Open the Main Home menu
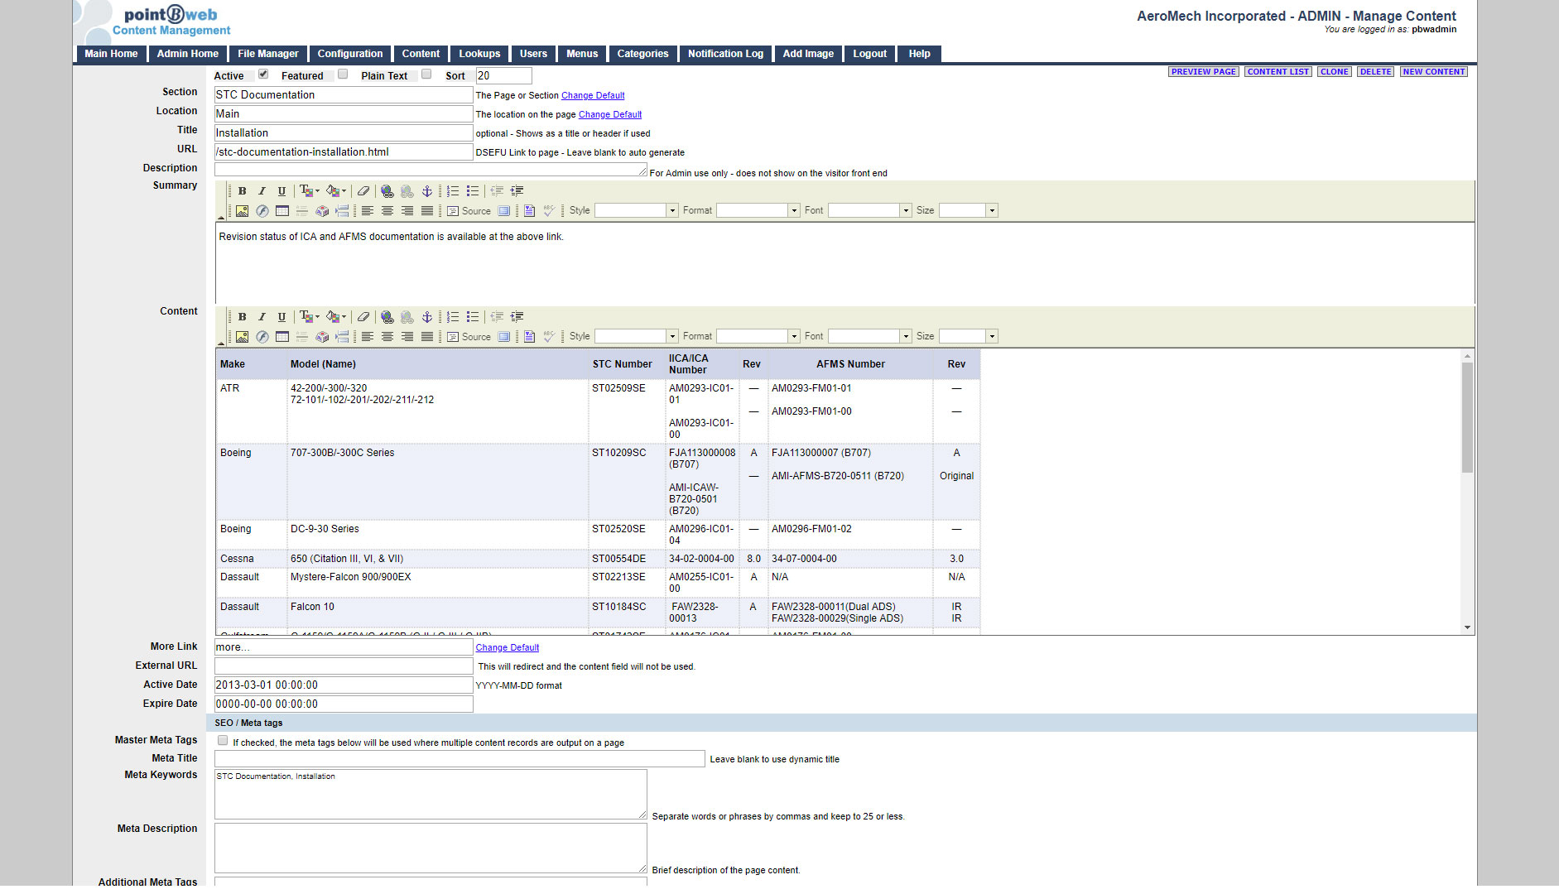The width and height of the screenshot is (1559, 894). [x=111, y=54]
